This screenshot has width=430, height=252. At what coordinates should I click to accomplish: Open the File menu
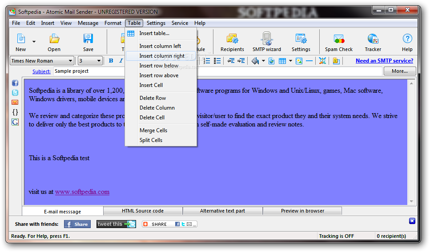pyautogui.click(x=16, y=23)
